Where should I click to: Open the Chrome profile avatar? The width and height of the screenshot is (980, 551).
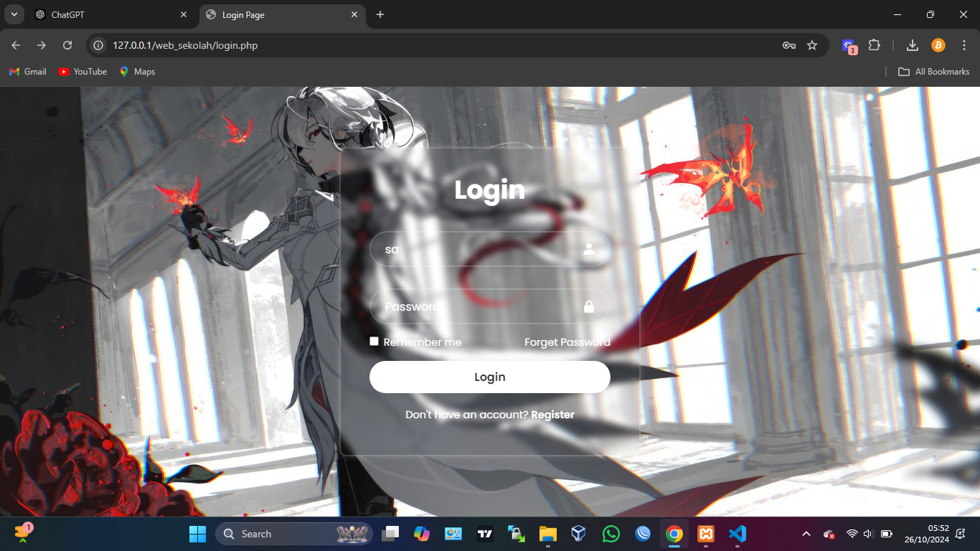[x=938, y=45]
